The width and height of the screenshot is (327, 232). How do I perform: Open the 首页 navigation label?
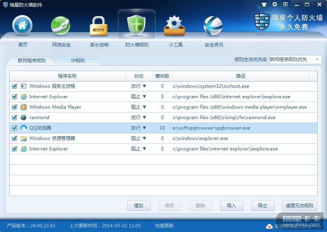point(23,44)
